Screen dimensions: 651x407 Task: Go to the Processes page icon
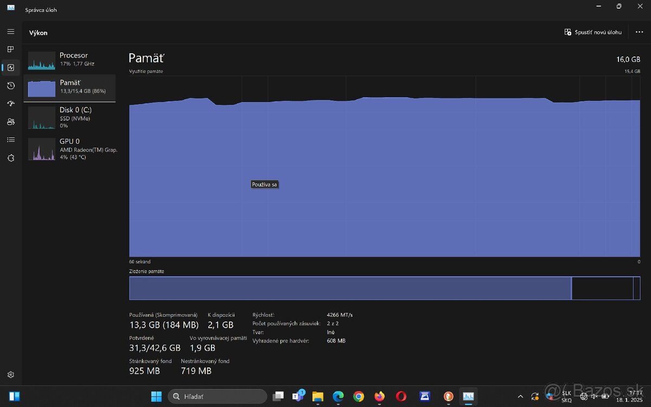(x=10, y=49)
